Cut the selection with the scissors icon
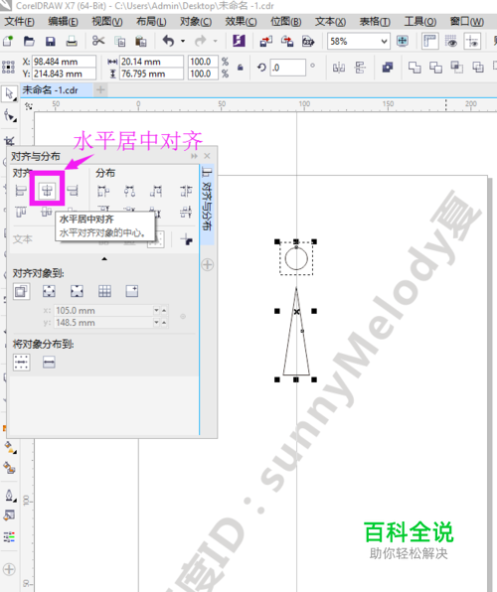 click(98, 41)
